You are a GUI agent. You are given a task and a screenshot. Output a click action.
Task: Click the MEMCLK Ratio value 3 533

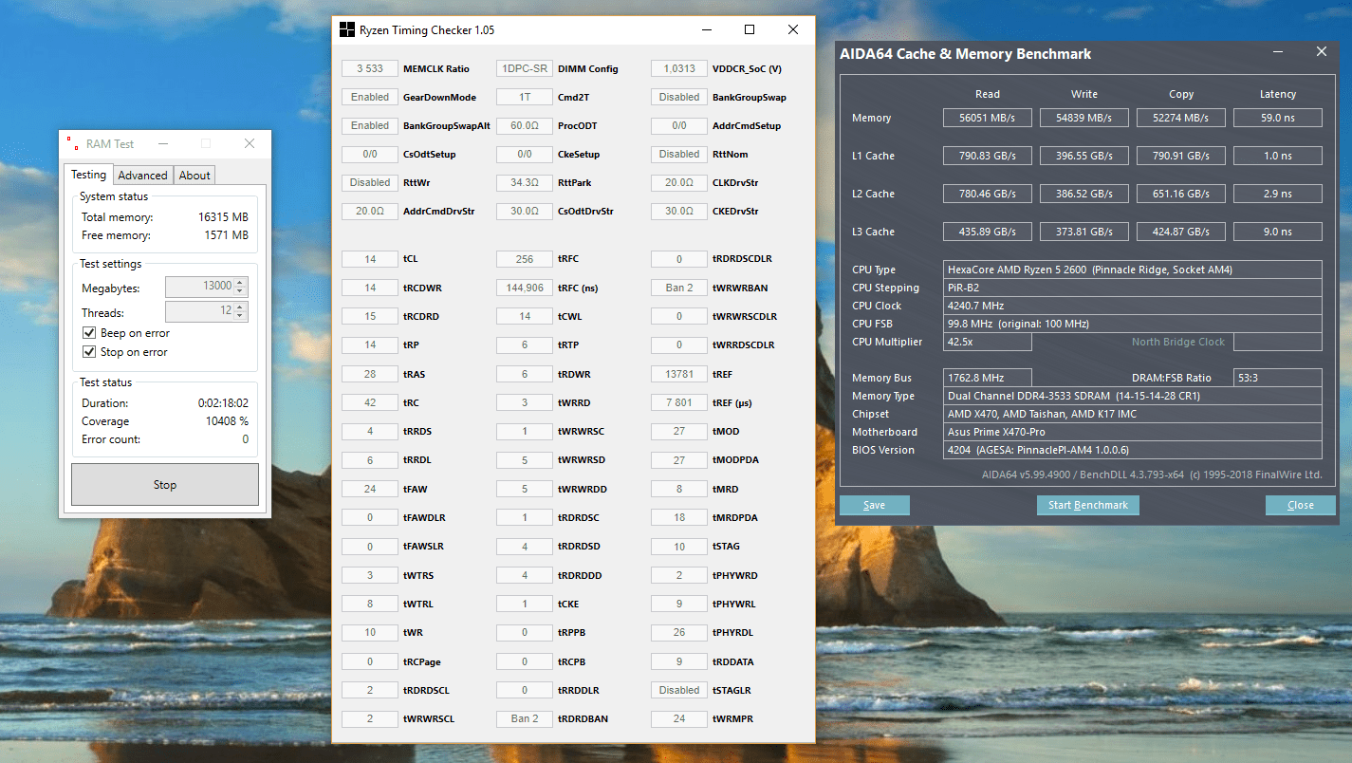(x=370, y=68)
